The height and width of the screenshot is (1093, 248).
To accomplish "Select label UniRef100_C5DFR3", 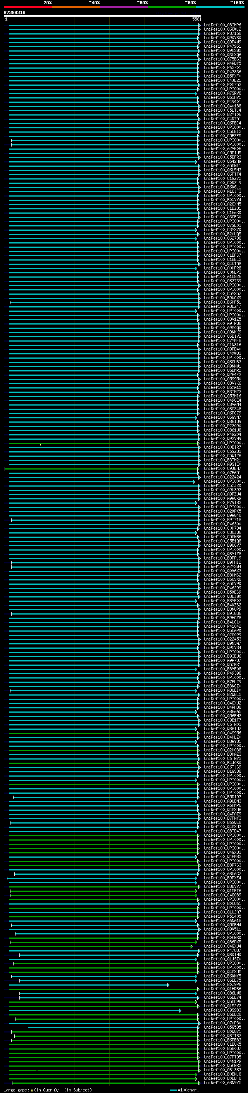I will pyautogui.click(x=222, y=157).
